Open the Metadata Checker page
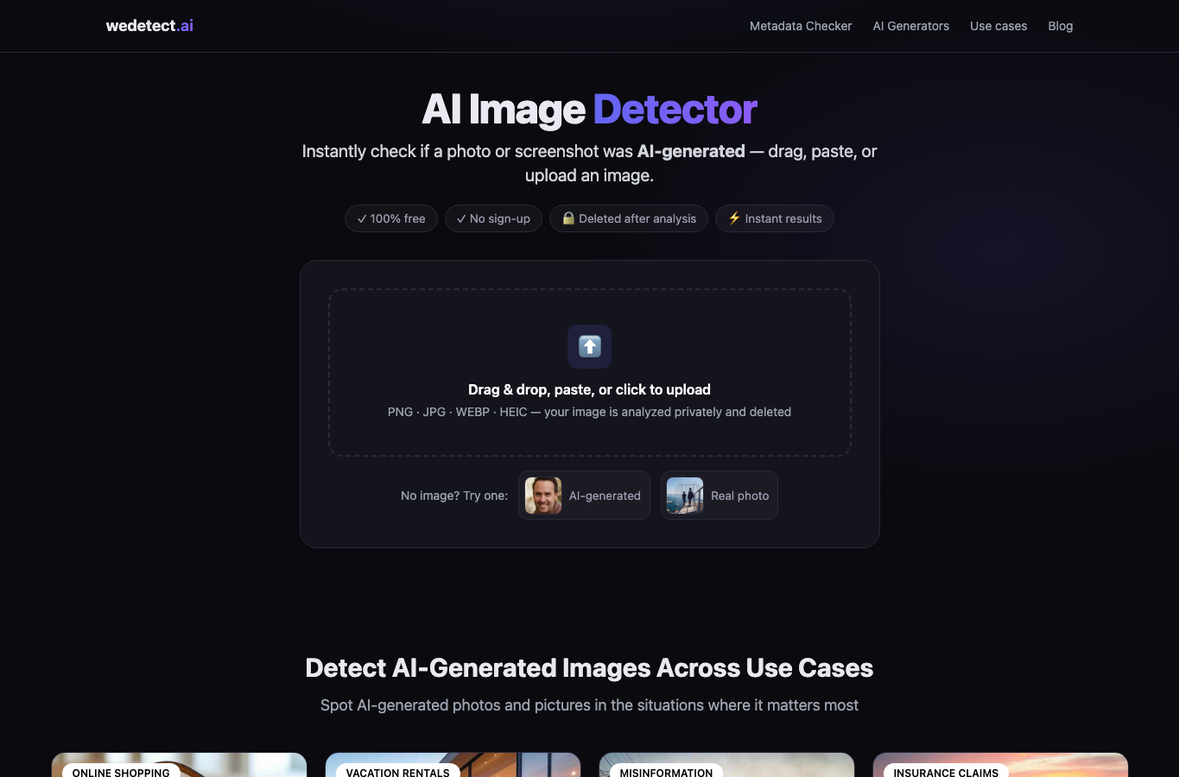Viewport: 1179px width, 777px height. coord(801,26)
